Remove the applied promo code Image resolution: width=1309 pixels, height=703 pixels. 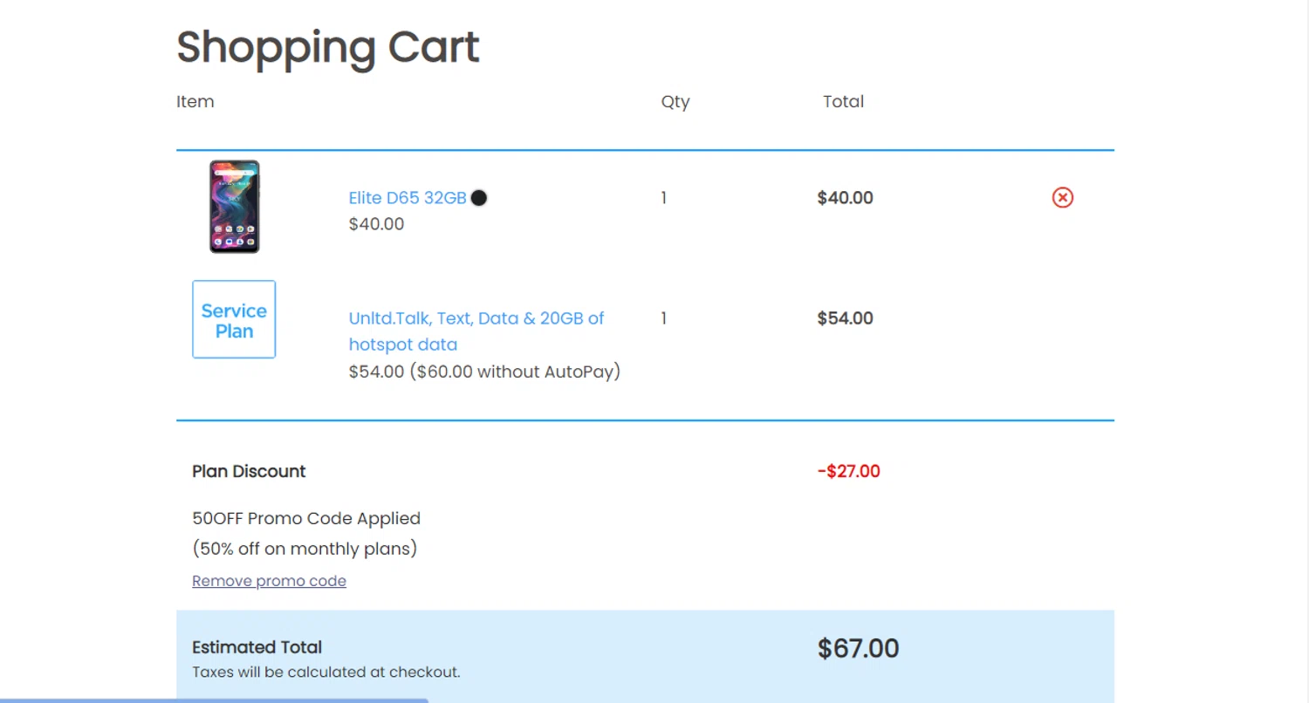(x=269, y=581)
